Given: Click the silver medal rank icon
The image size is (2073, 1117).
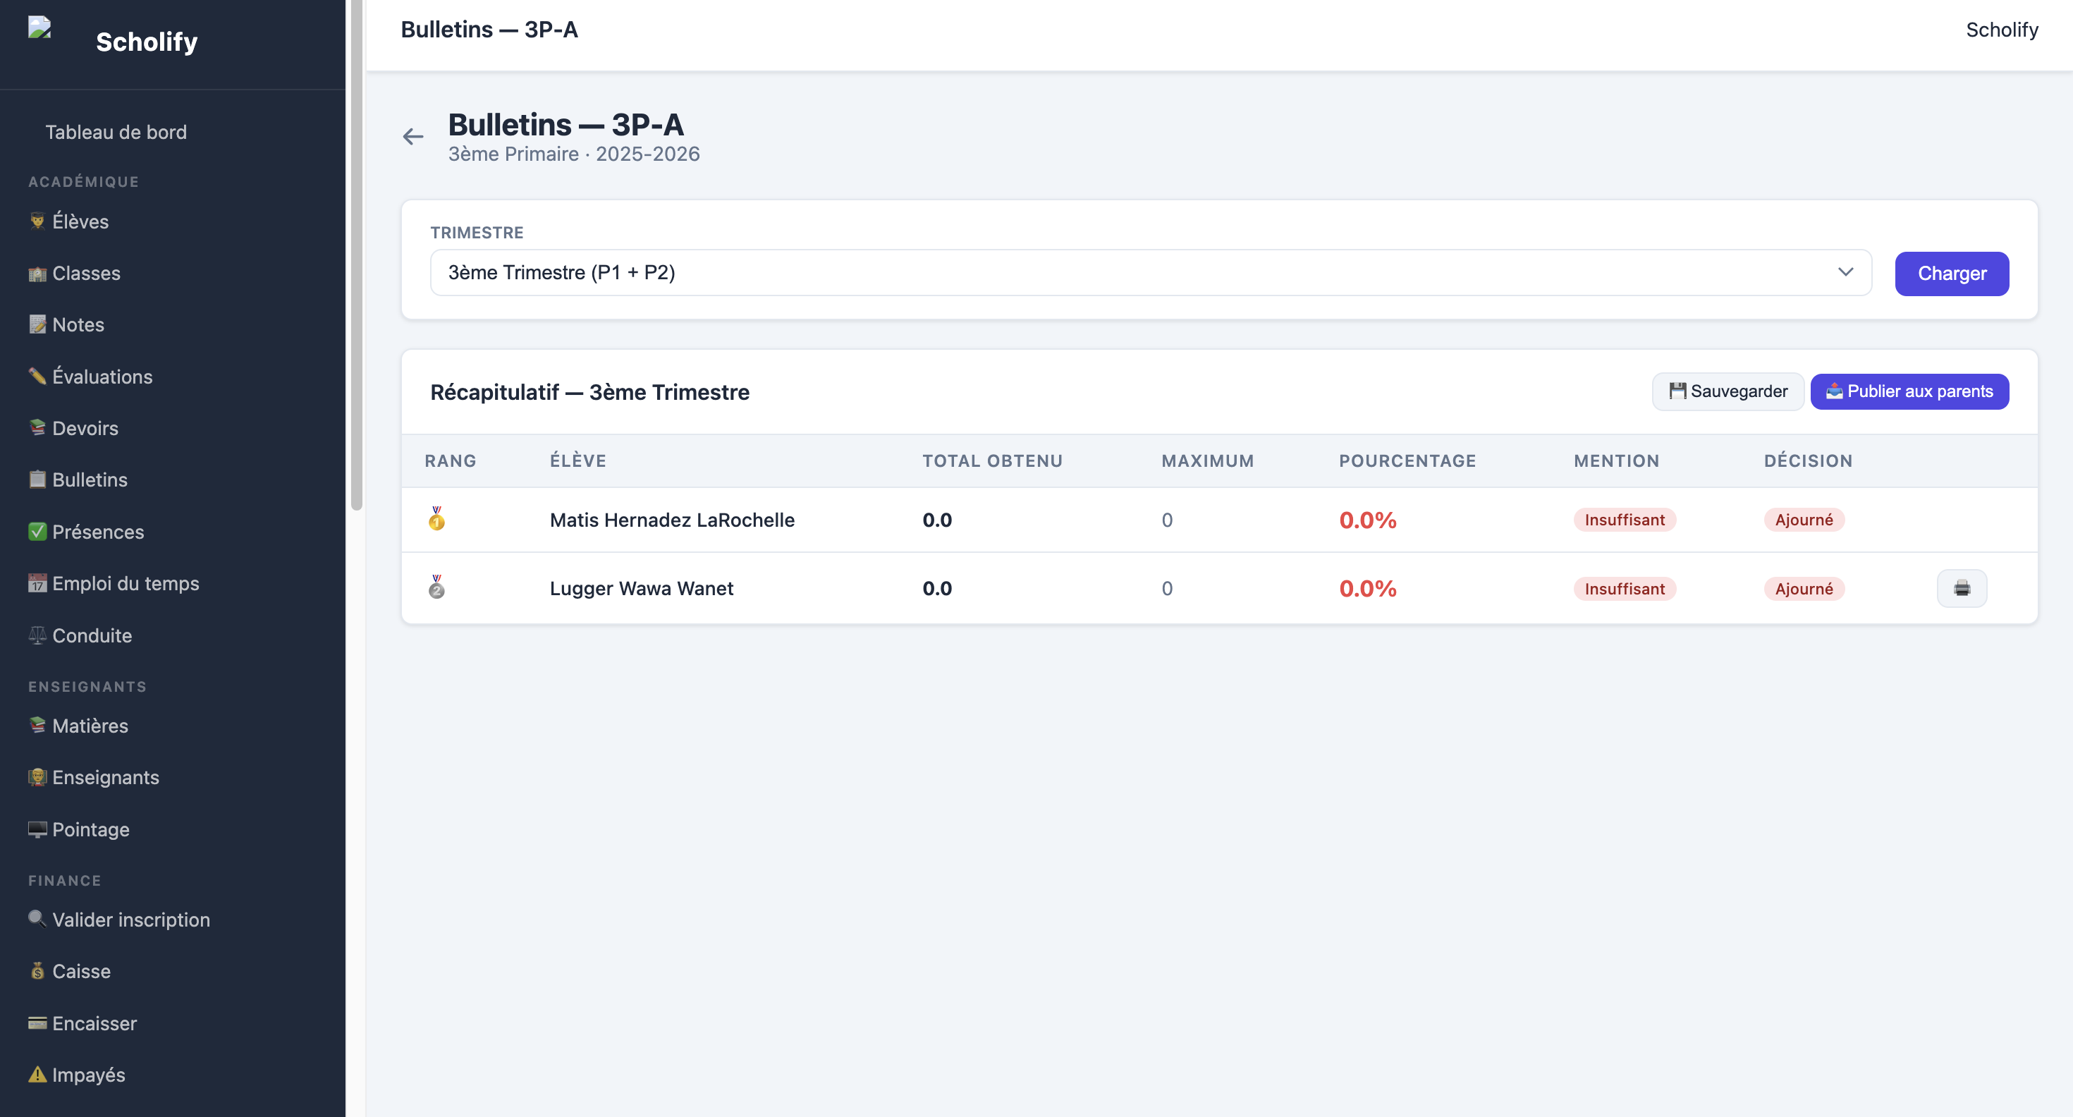Looking at the screenshot, I should tap(436, 587).
